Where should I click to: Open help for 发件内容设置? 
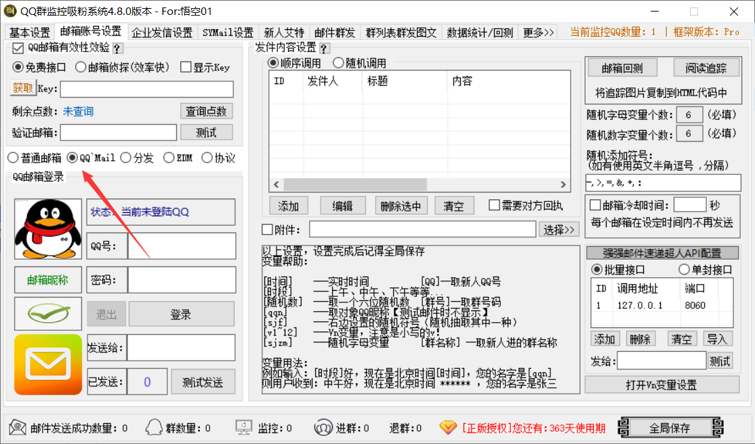[324, 48]
